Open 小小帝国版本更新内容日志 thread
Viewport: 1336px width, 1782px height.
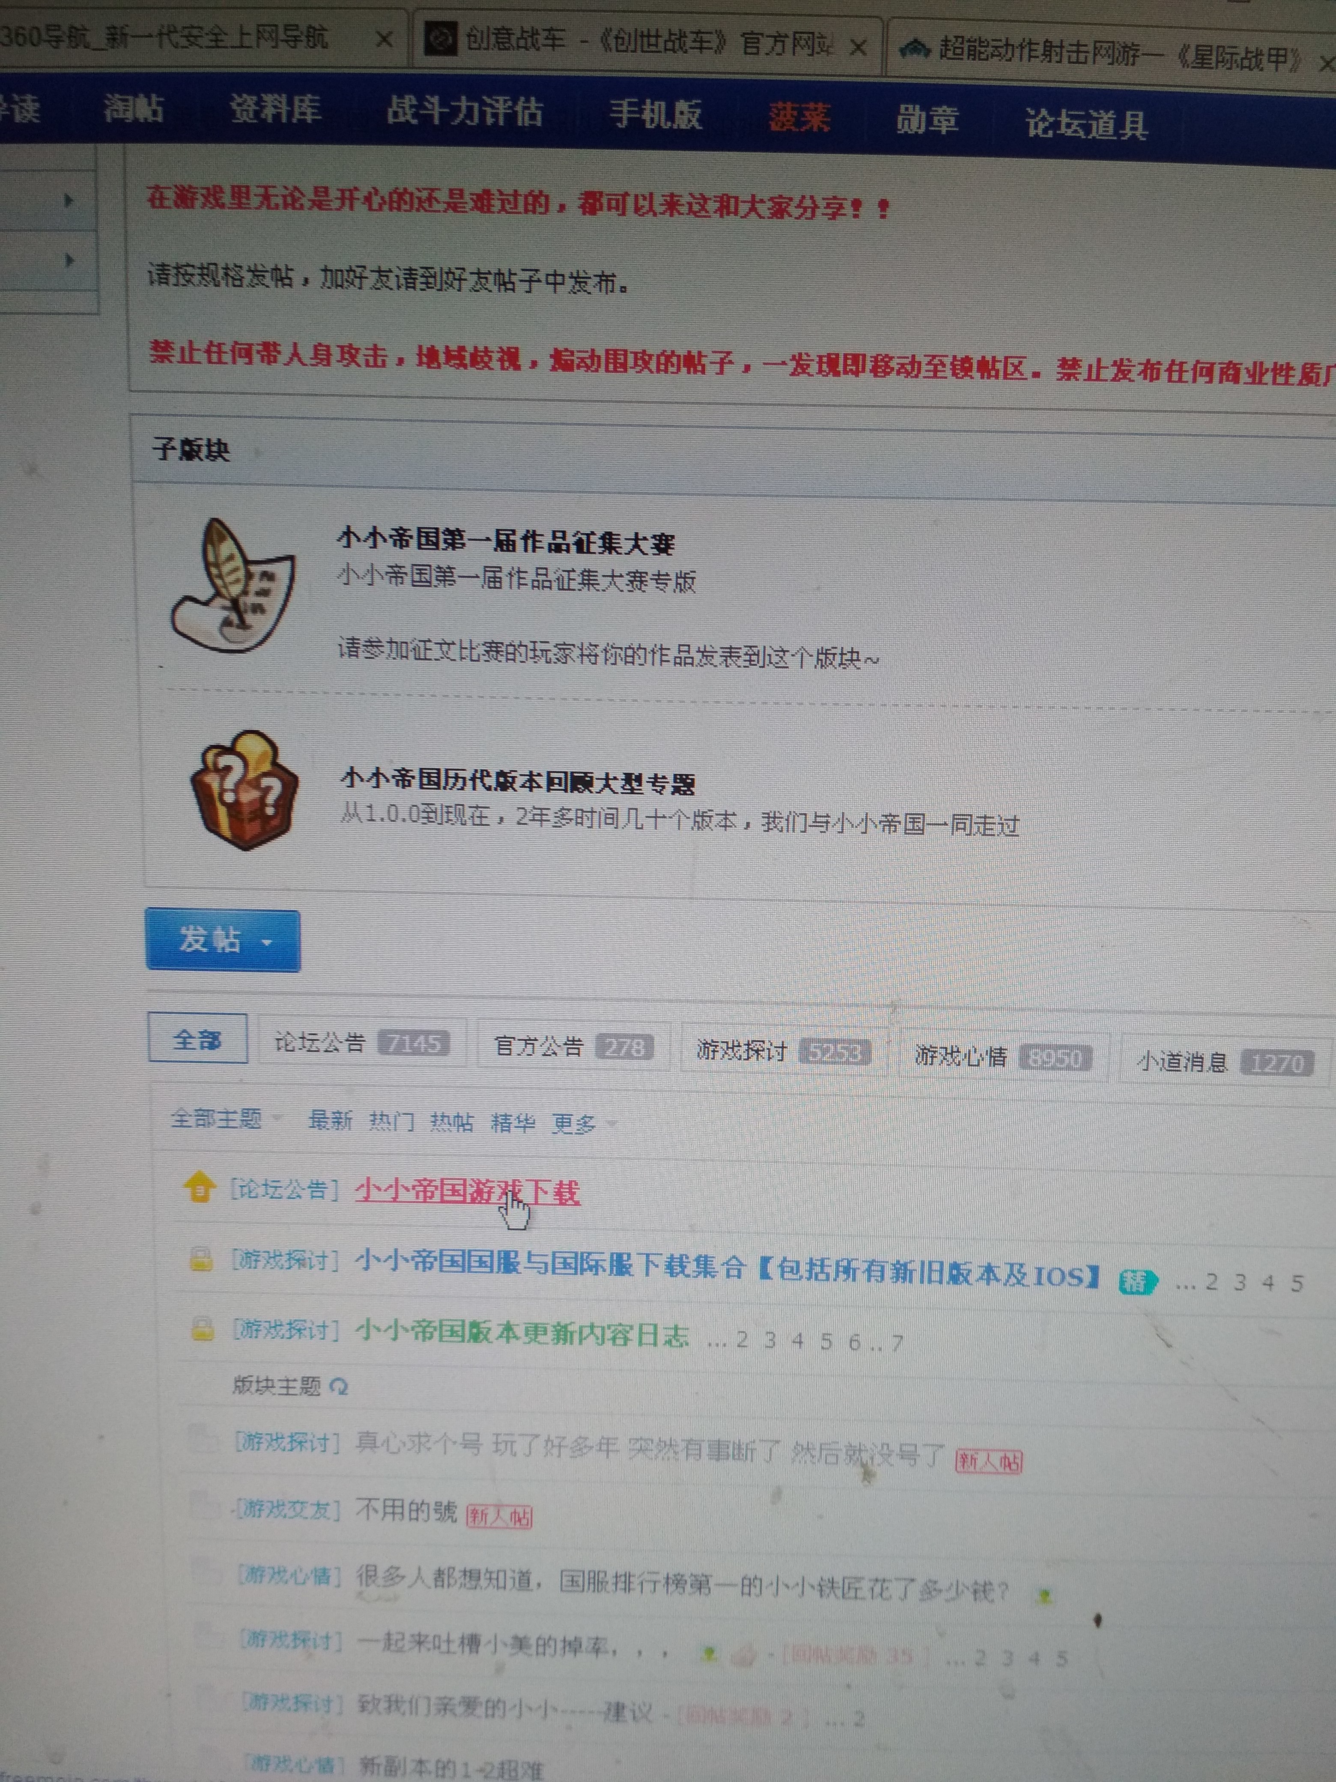click(523, 1333)
